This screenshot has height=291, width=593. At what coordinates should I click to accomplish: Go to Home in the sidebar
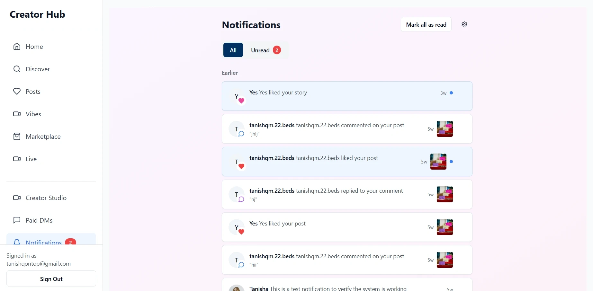(x=51, y=47)
